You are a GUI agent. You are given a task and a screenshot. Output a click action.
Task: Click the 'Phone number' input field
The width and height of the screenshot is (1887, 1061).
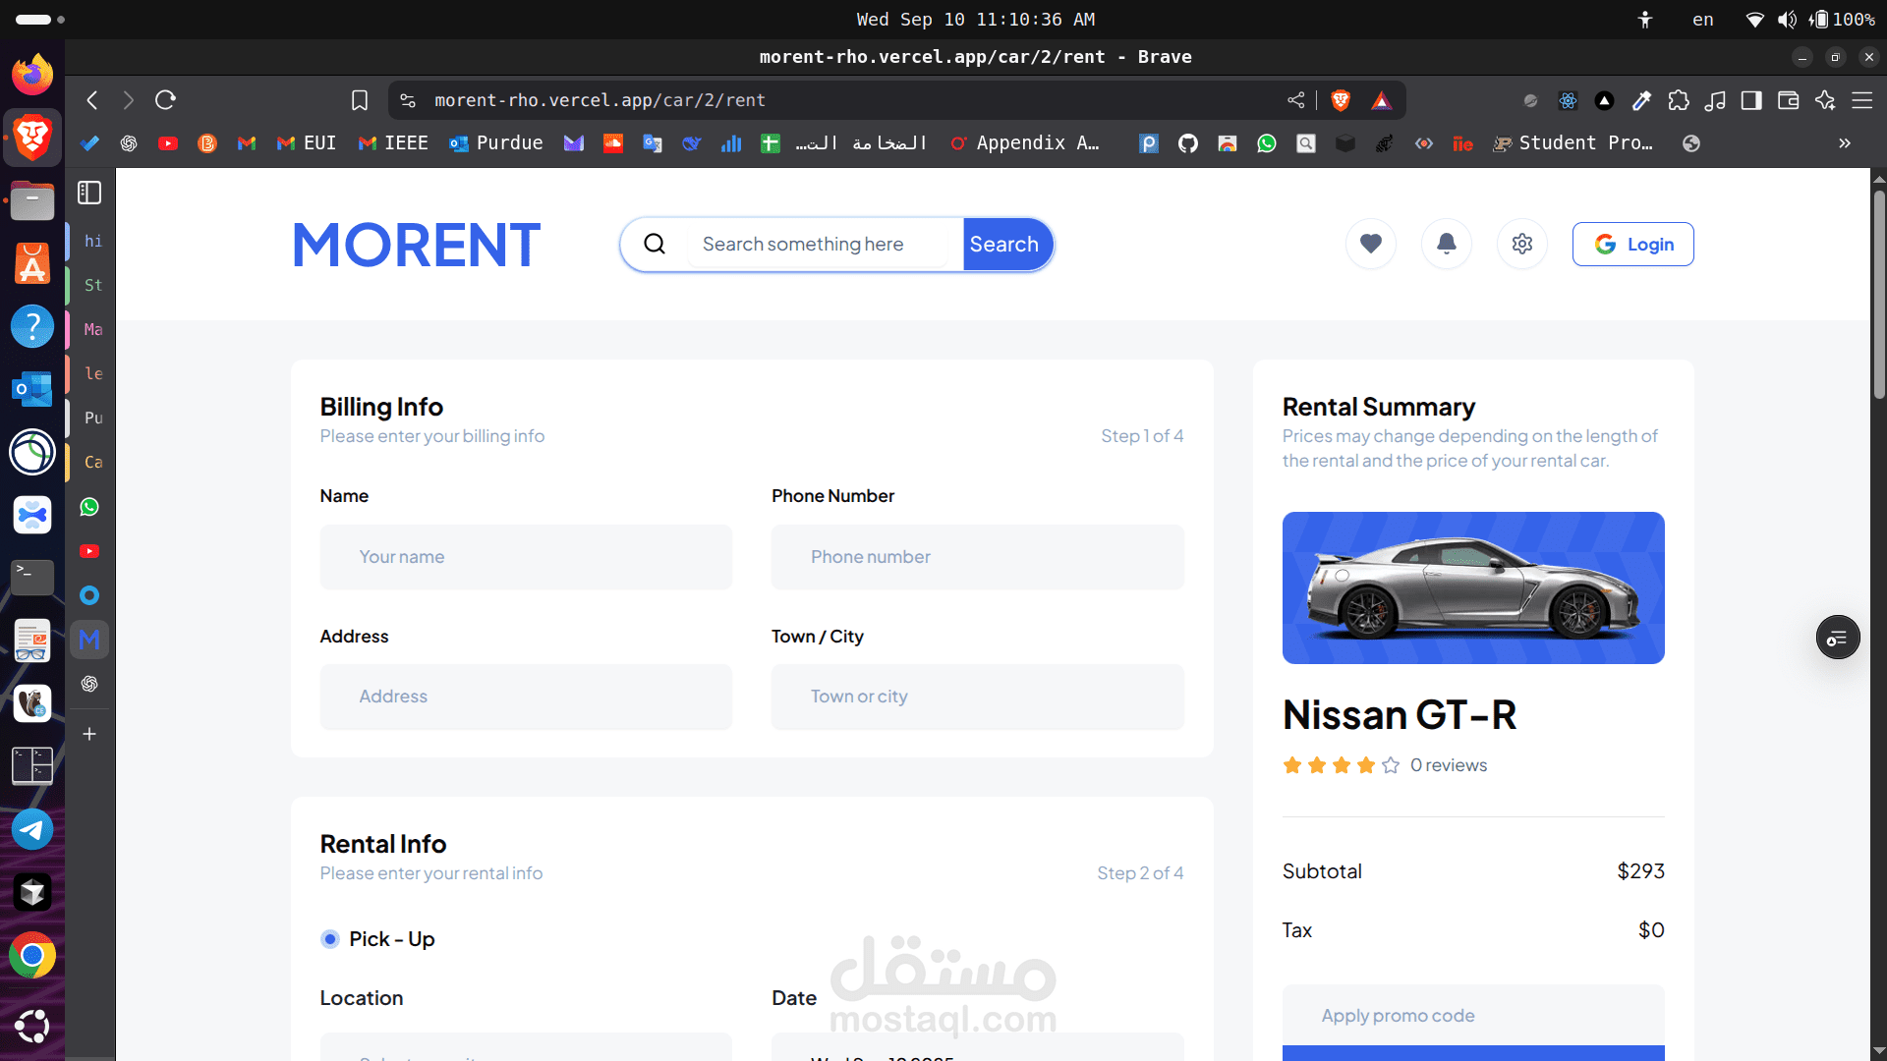[978, 557]
